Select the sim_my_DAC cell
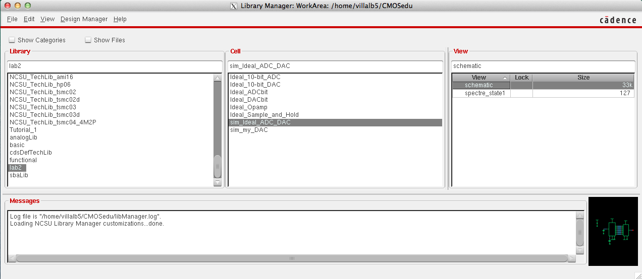This screenshot has width=642, height=279. pos(249,130)
